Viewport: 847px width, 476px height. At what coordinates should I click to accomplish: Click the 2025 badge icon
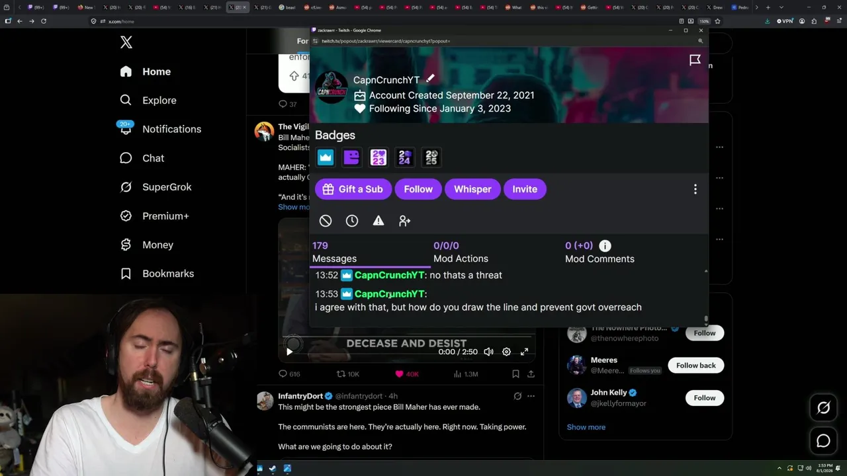click(431, 157)
